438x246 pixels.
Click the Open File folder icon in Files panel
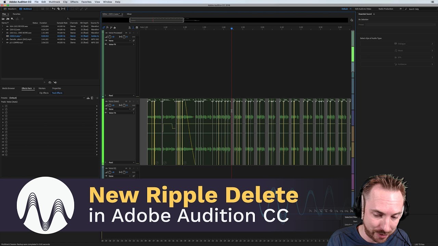[3, 18]
